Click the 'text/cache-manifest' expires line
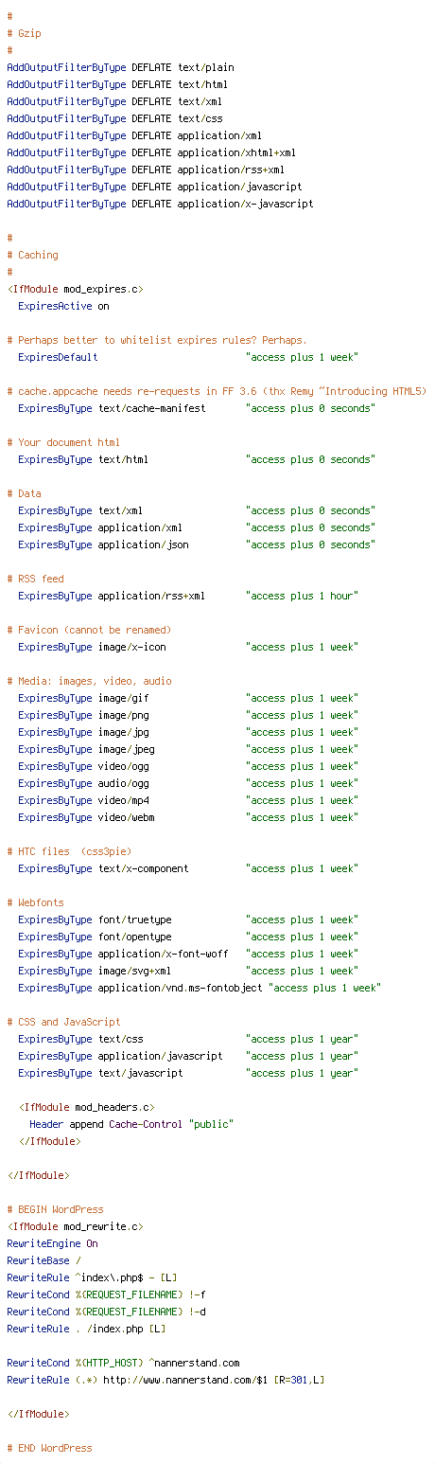This screenshot has width=435, height=1464. (196, 408)
